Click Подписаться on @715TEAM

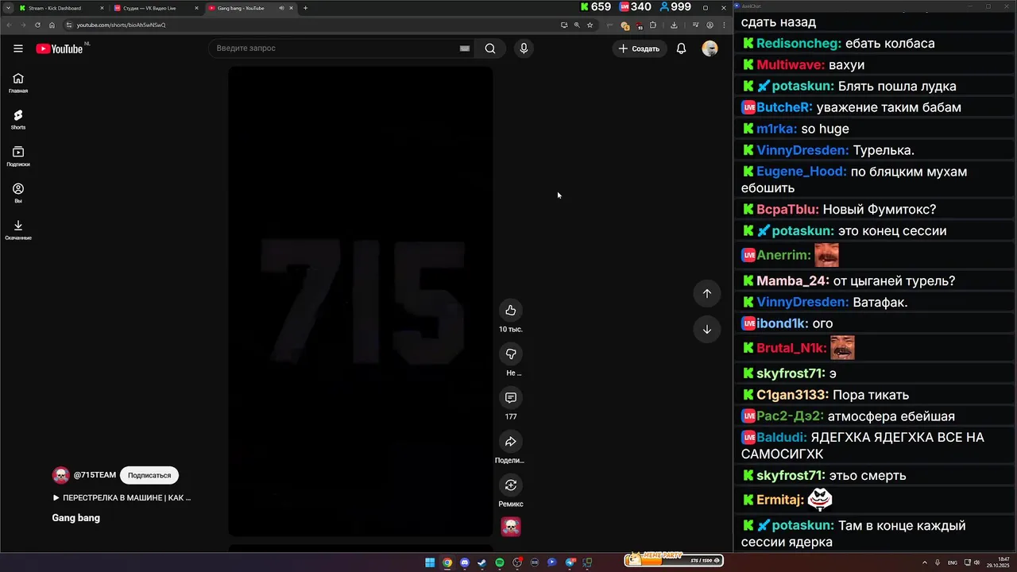click(x=149, y=475)
